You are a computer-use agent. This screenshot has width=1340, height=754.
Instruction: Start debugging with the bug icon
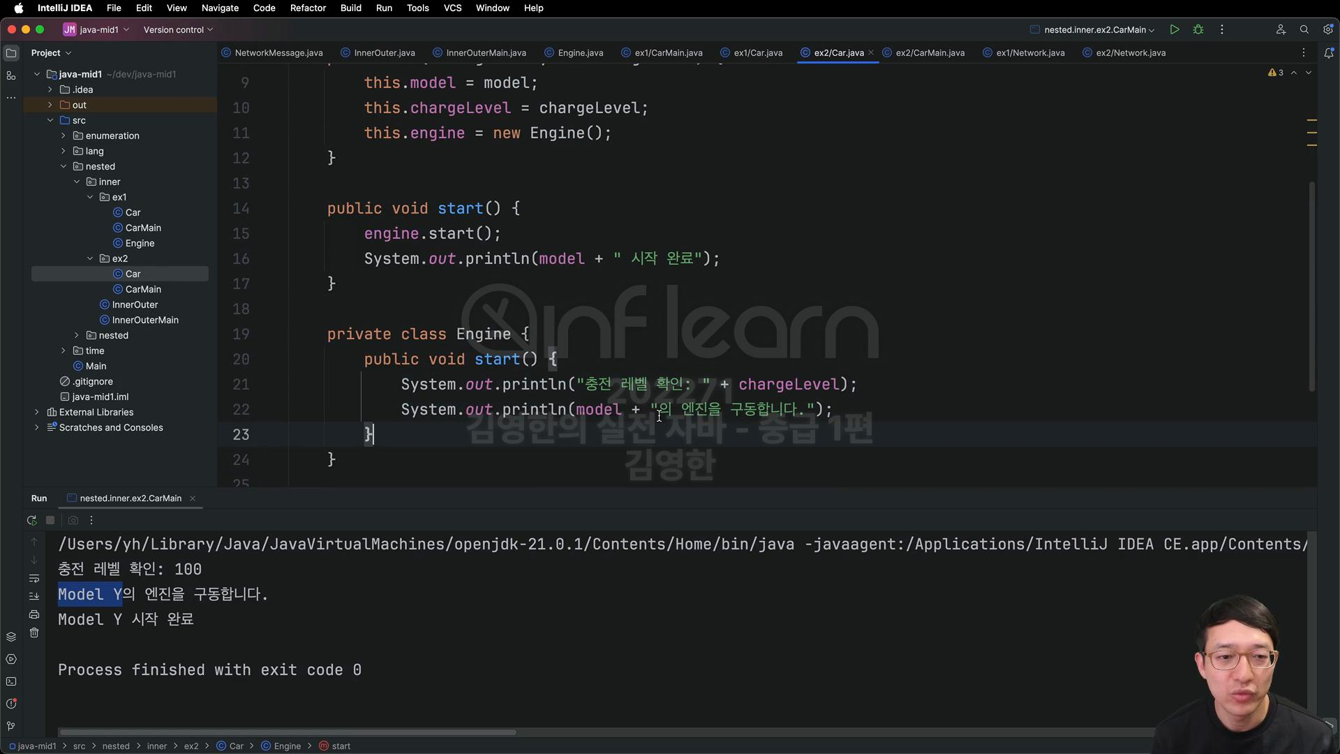click(x=1198, y=30)
